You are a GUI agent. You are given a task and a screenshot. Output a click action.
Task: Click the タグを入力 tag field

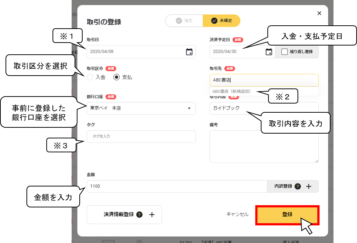click(141, 137)
